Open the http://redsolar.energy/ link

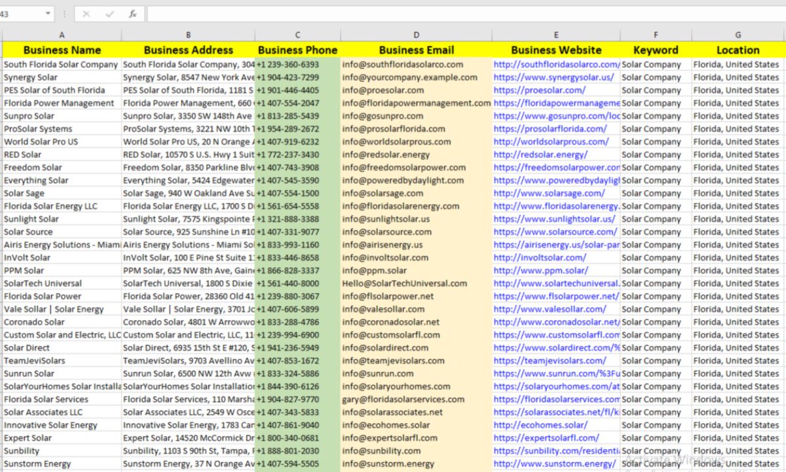[x=540, y=154]
